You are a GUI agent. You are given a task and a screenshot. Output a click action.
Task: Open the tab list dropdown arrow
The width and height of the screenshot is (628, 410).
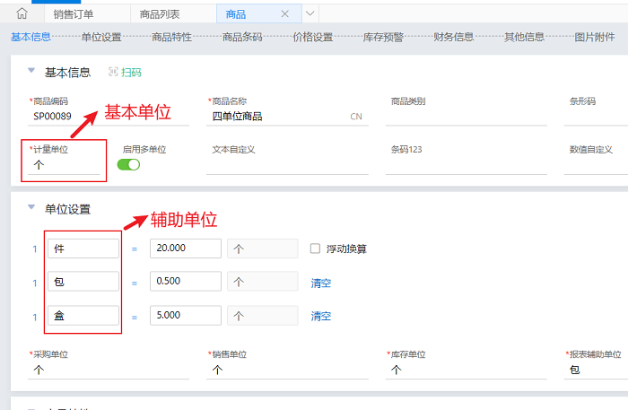[310, 13]
